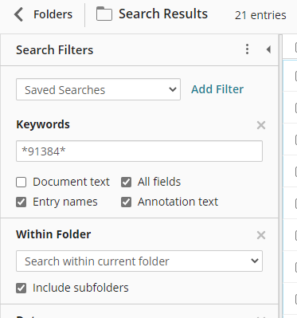Uncheck the All fields checkbox
The image size is (297, 318).
click(x=126, y=183)
